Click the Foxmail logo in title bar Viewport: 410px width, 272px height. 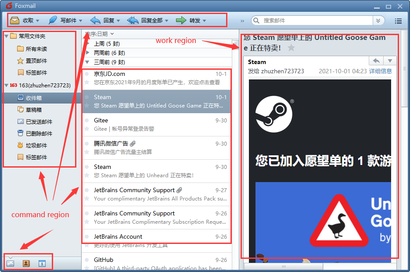pyautogui.click(x=9, y=6)
